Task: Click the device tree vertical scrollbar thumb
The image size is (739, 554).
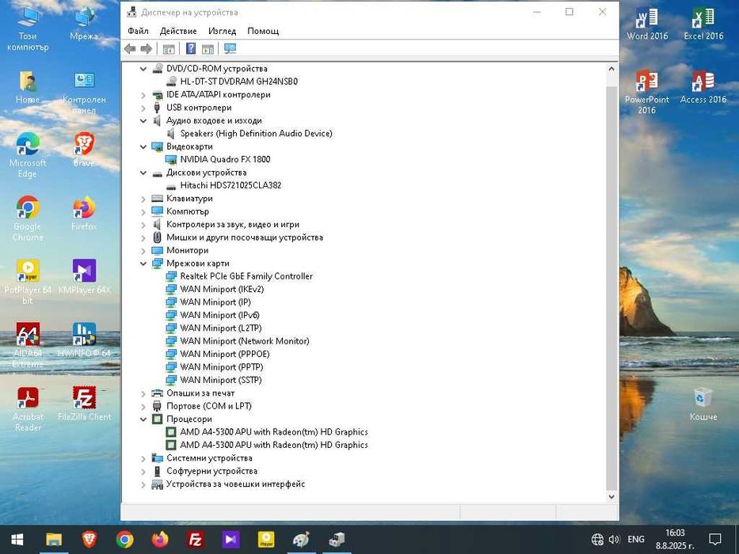Action: coord(611,287)
